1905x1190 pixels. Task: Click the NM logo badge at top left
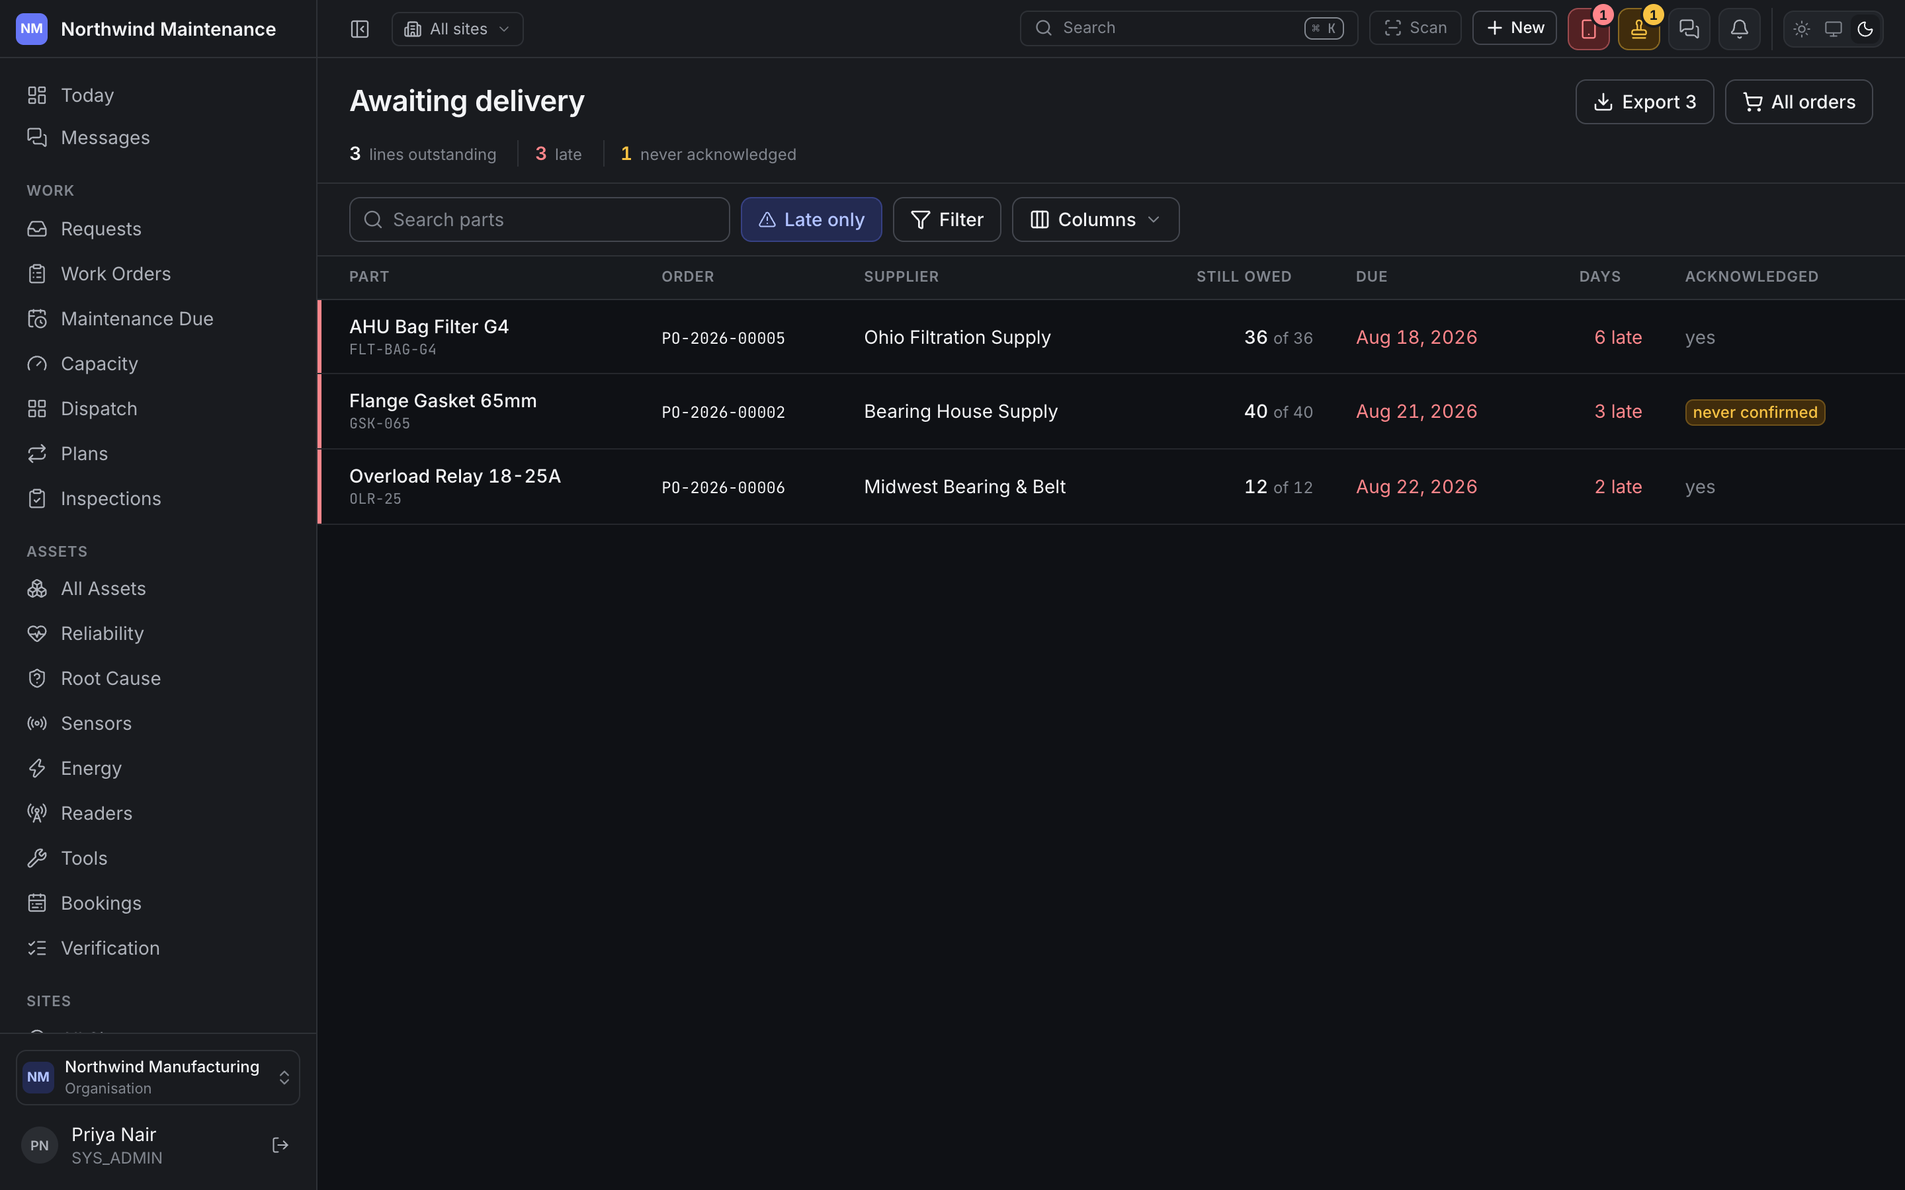coord(32,29)
